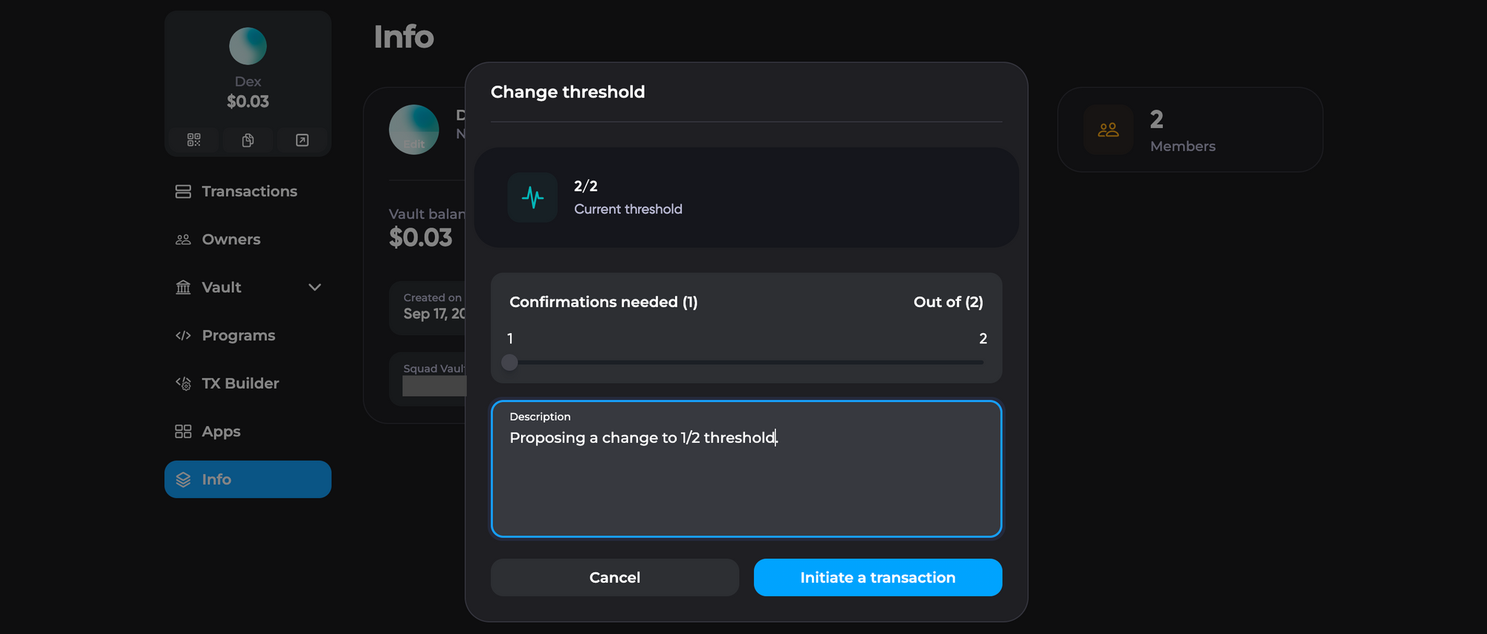Image resolution: width=1487 pixels, height=634 pixels.
Task: Click the Members icon card
Action: 1109,129
